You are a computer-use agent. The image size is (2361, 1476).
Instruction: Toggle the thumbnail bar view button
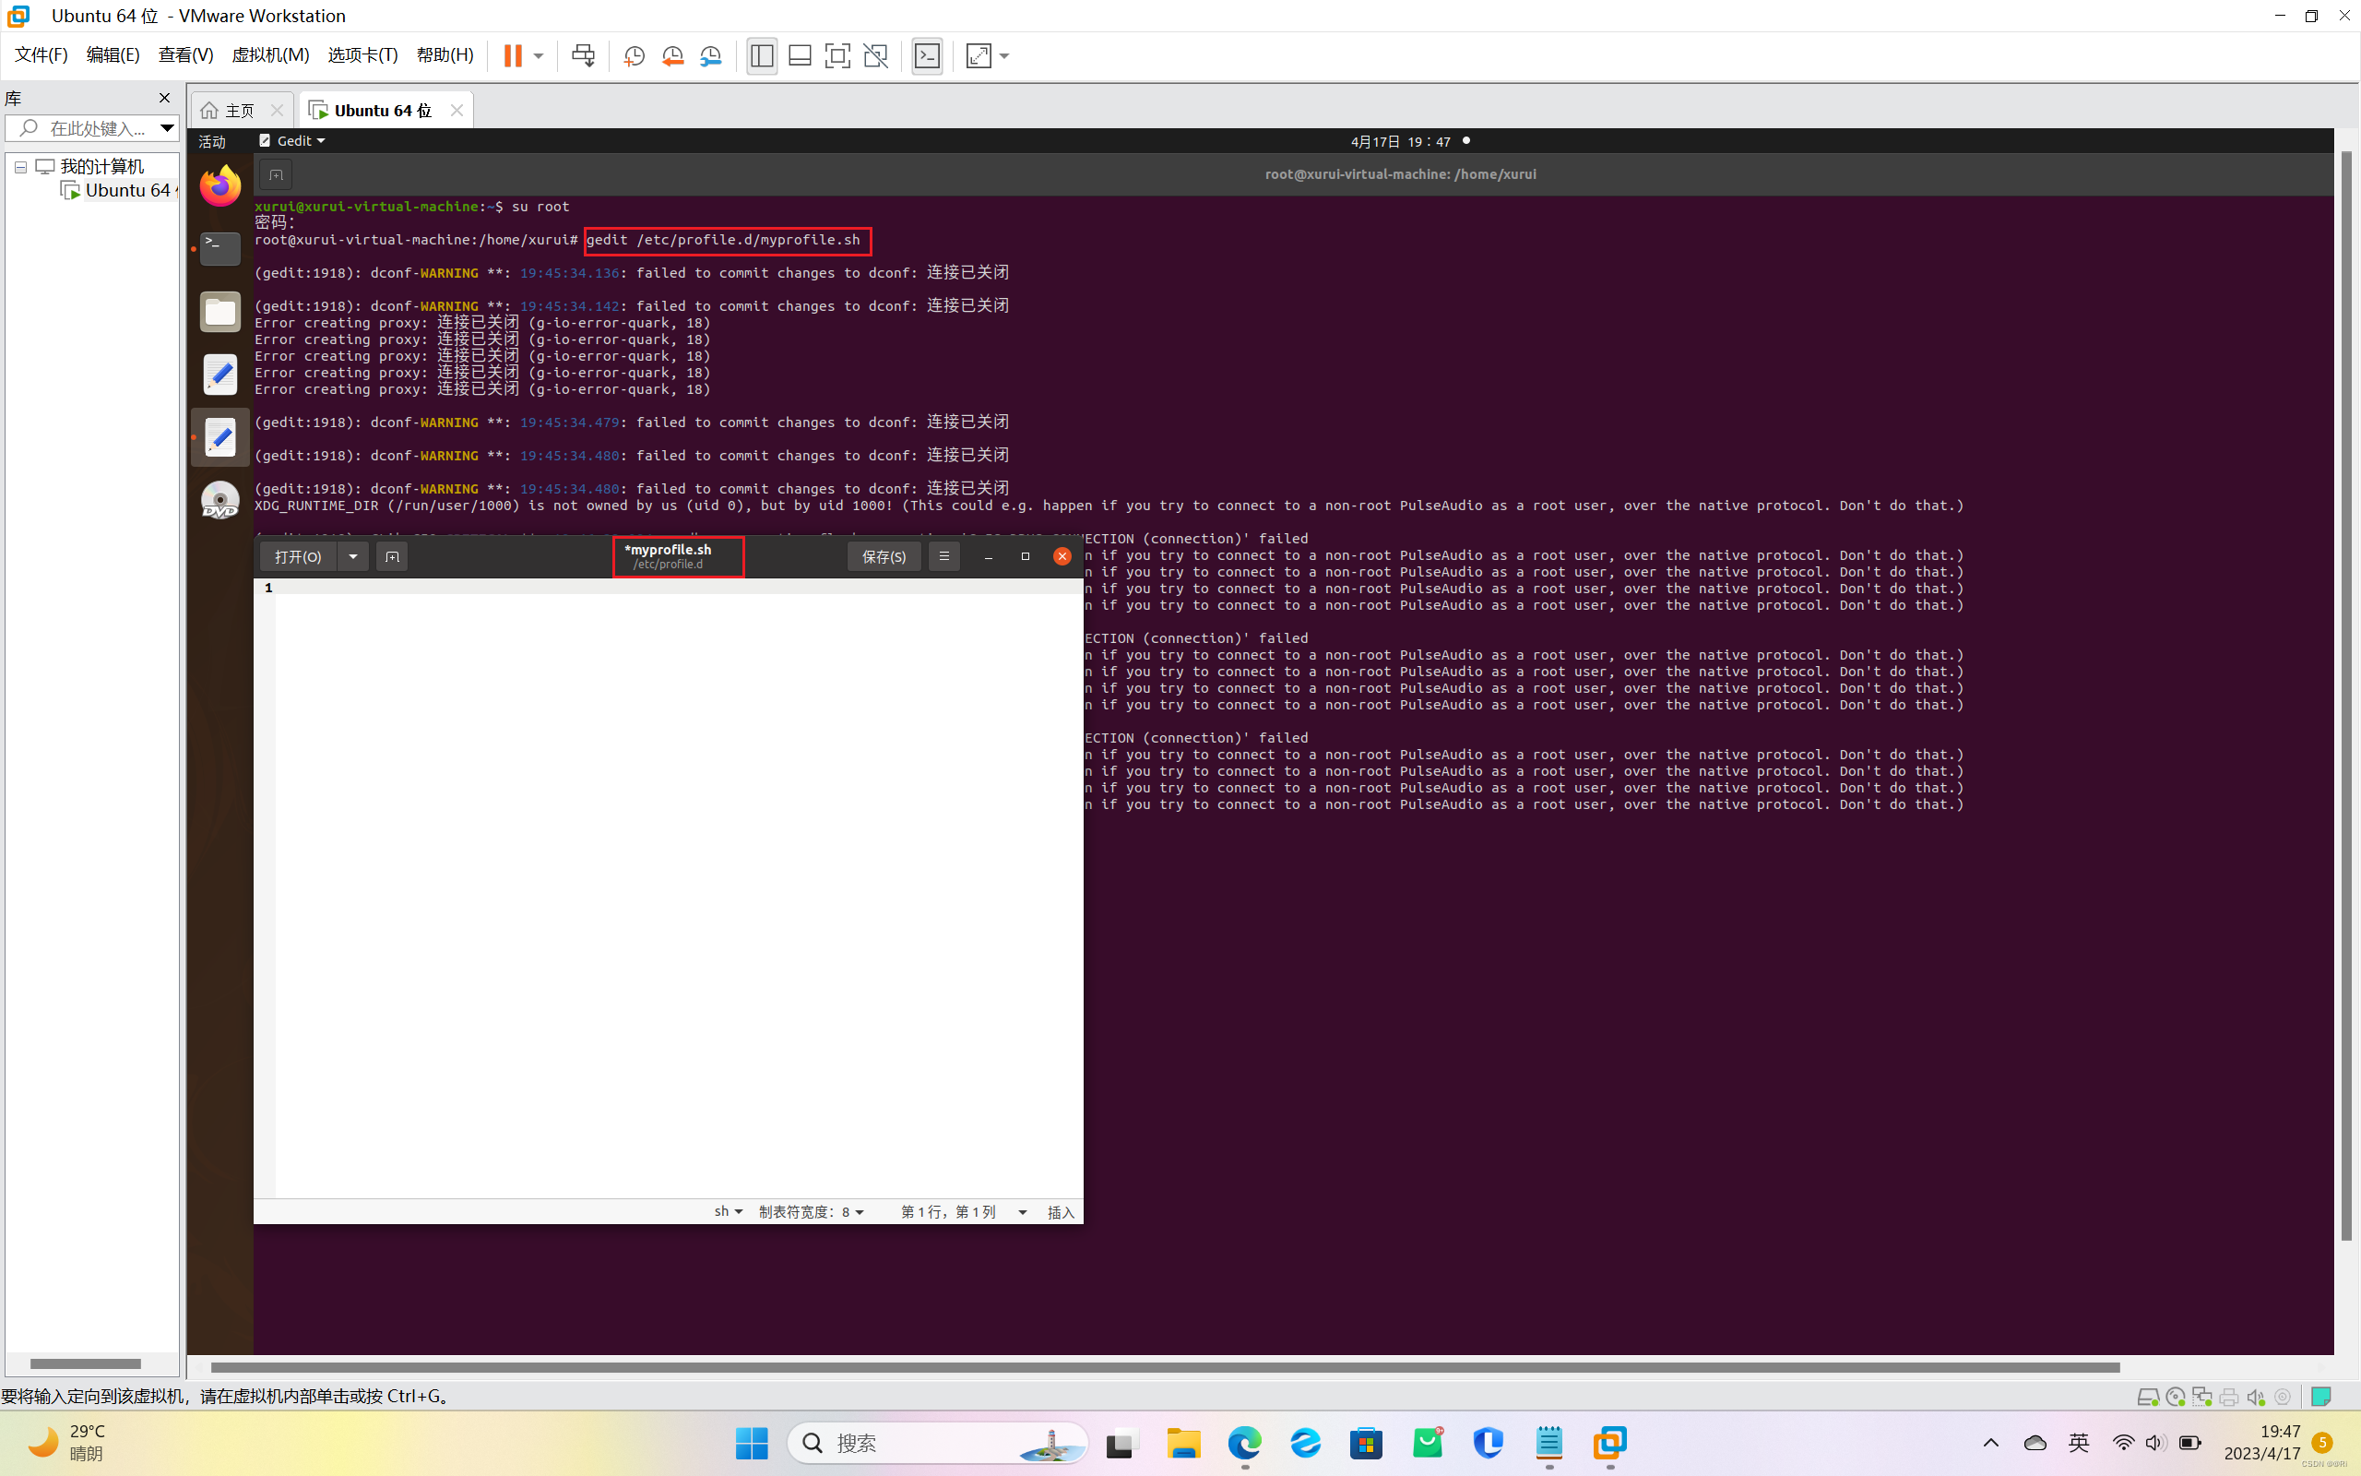point(800,55)
